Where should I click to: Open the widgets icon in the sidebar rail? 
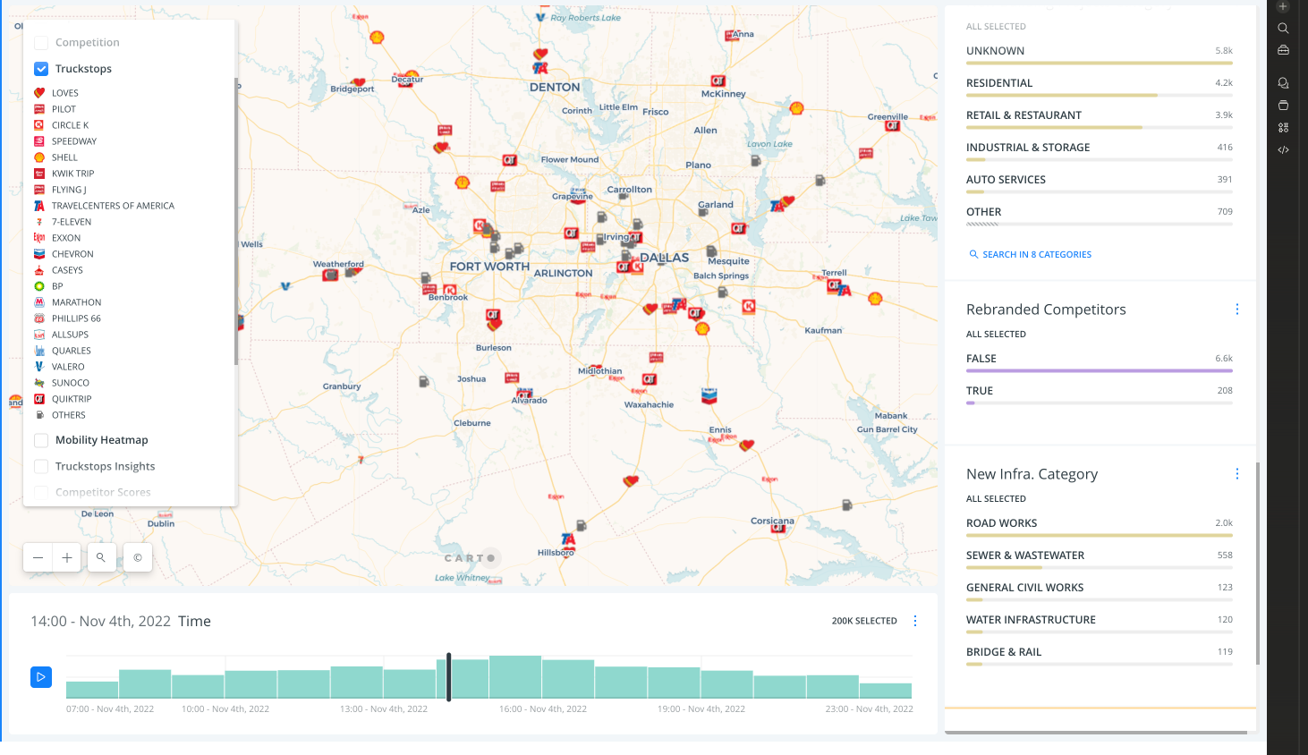coord(1283,127)
